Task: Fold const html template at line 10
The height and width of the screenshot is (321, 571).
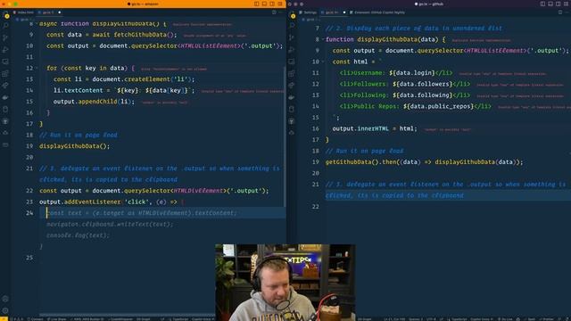Action: pyautogui.click(x=323, y=62)
